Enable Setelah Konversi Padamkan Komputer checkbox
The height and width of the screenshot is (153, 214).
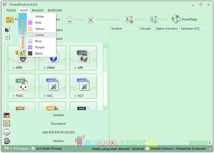148,148
